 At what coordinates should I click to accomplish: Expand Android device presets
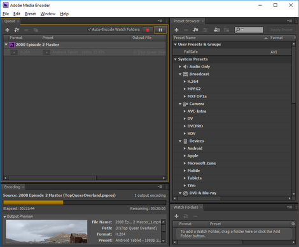pyautogui.click(x=184, y=148)
